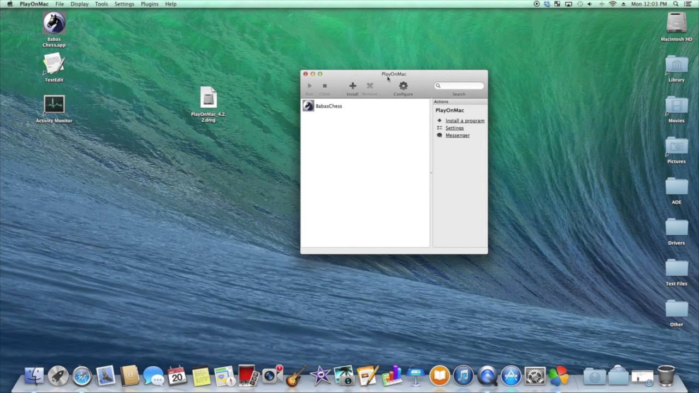
Task: Open the Plugins menu
Action: click(150, 4)
